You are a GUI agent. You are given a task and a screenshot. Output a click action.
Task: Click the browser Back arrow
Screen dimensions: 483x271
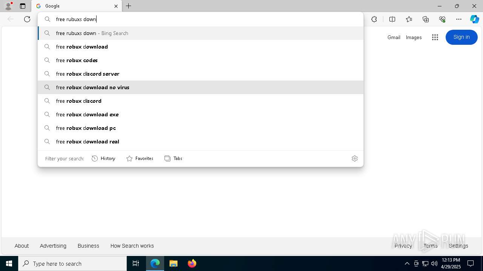tap(11, 19)
